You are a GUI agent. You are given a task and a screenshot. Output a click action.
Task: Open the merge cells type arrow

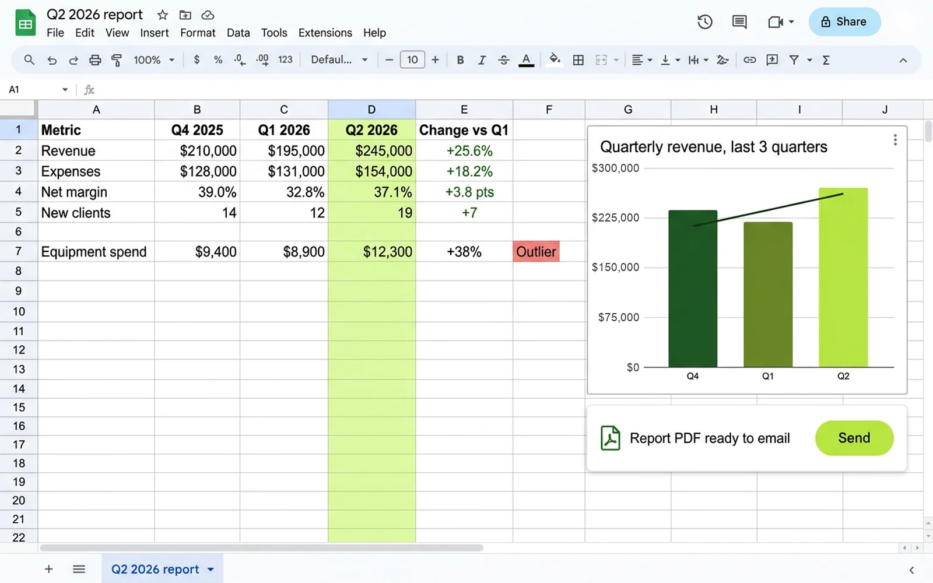click(x=616, y=60)
